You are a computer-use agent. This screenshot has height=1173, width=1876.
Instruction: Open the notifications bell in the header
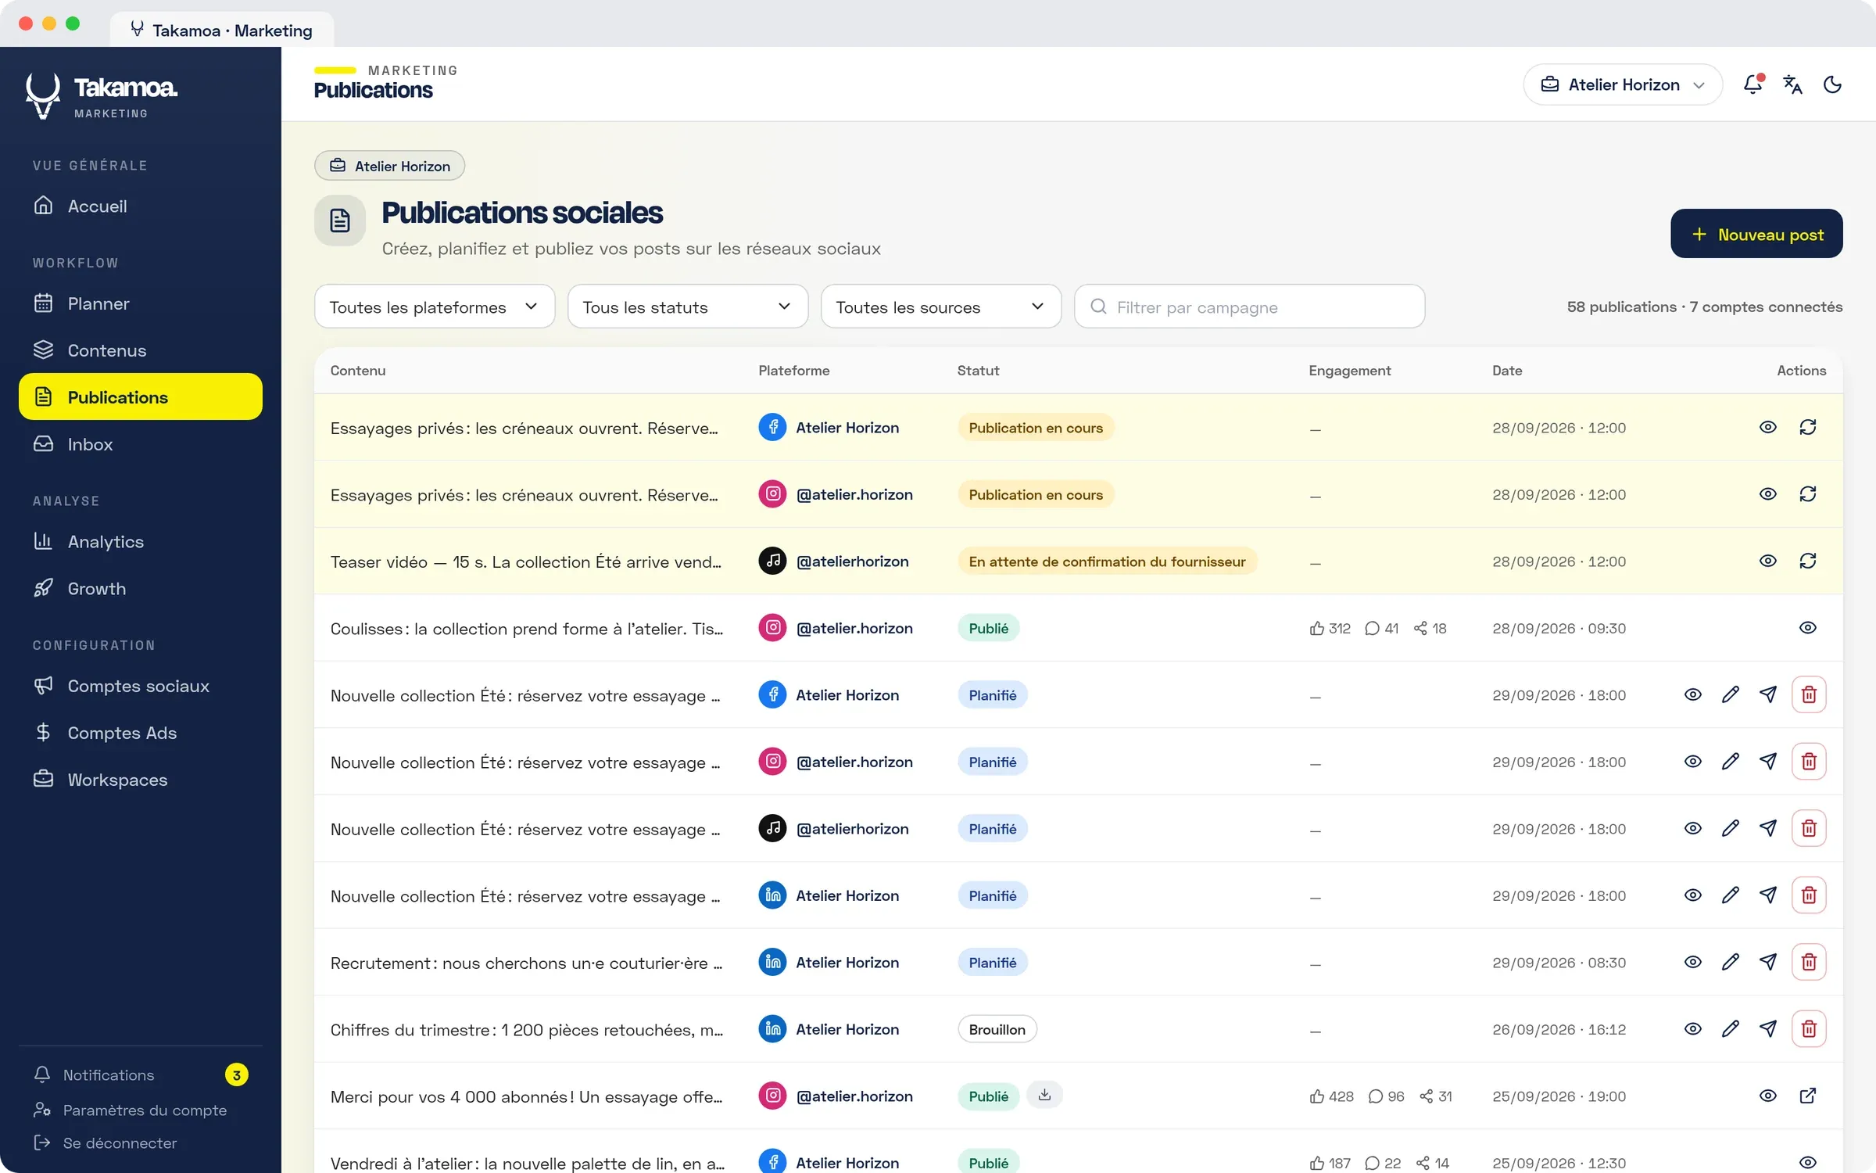click(1752, 84)
